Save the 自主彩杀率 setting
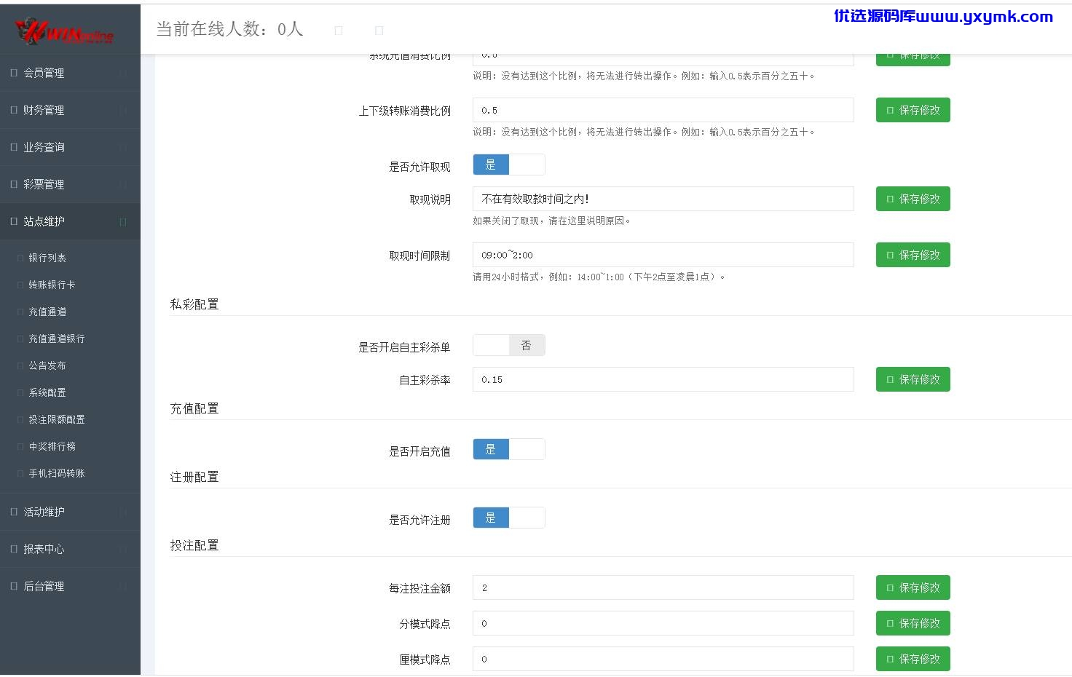The height and width of the screenshot is (677, 1072). pos(913,379)
